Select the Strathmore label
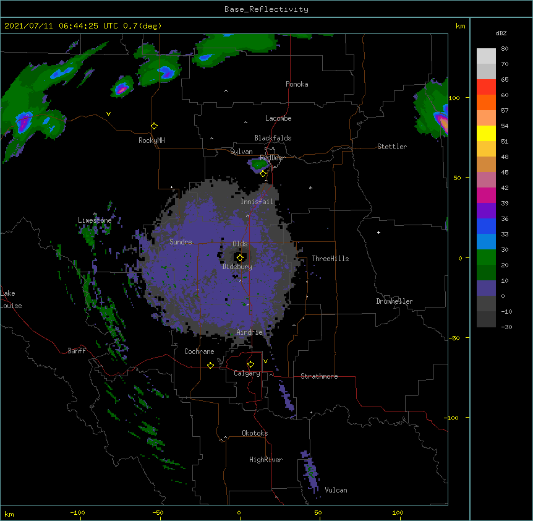This screenshot has height=521, width=533. [x=319, y=376]
